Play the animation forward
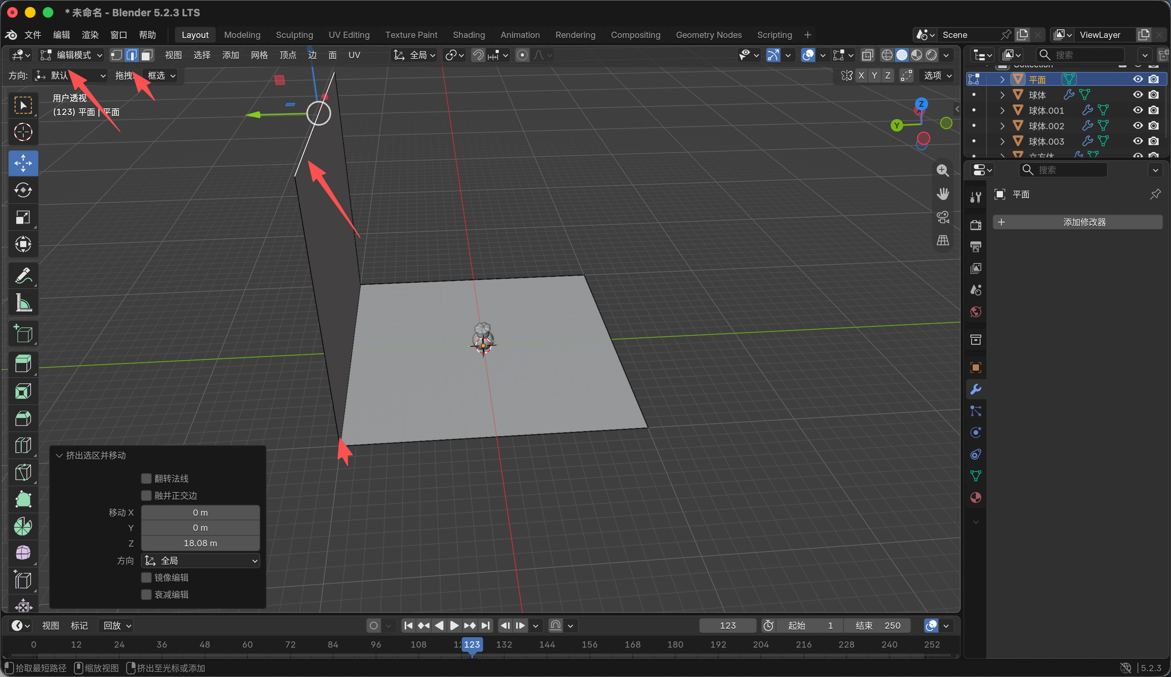1171x677 pixels. point(454,626)
